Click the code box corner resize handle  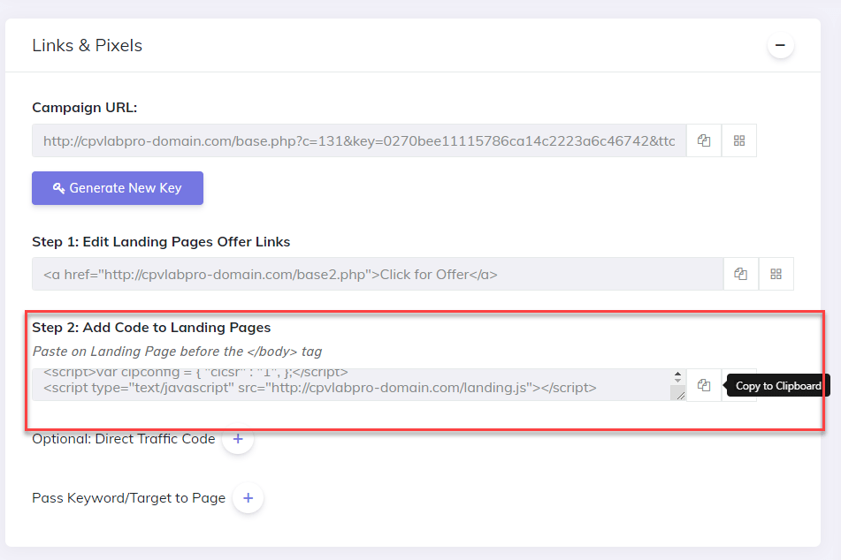679,396
